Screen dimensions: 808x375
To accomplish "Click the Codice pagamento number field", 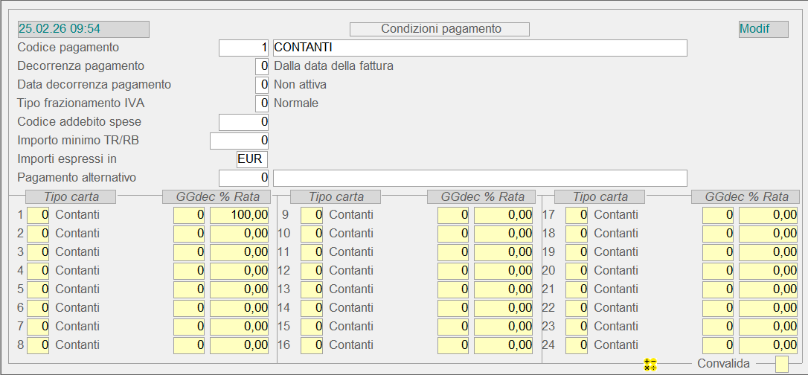I will coord(243,48).
